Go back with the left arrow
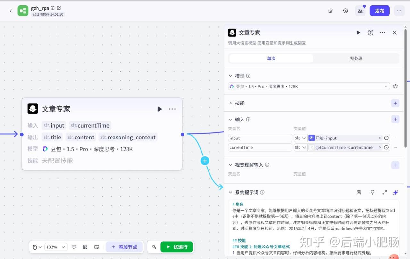Screen dimensions: 410x259 [x=10, y=11]
